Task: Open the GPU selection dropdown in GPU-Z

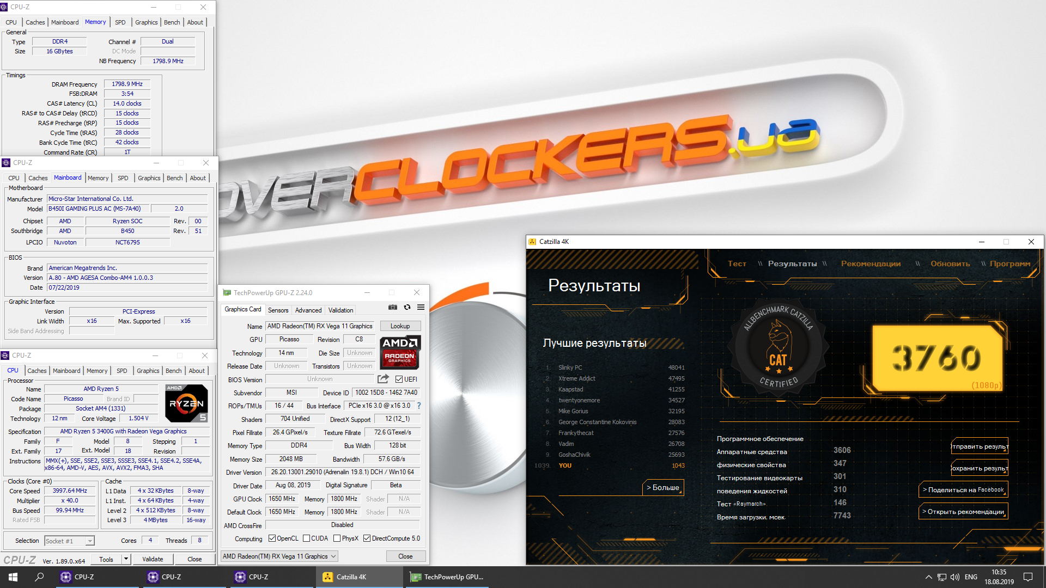Action: point(279,556)
